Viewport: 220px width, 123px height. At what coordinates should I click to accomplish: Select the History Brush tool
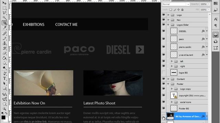(4, 48)
